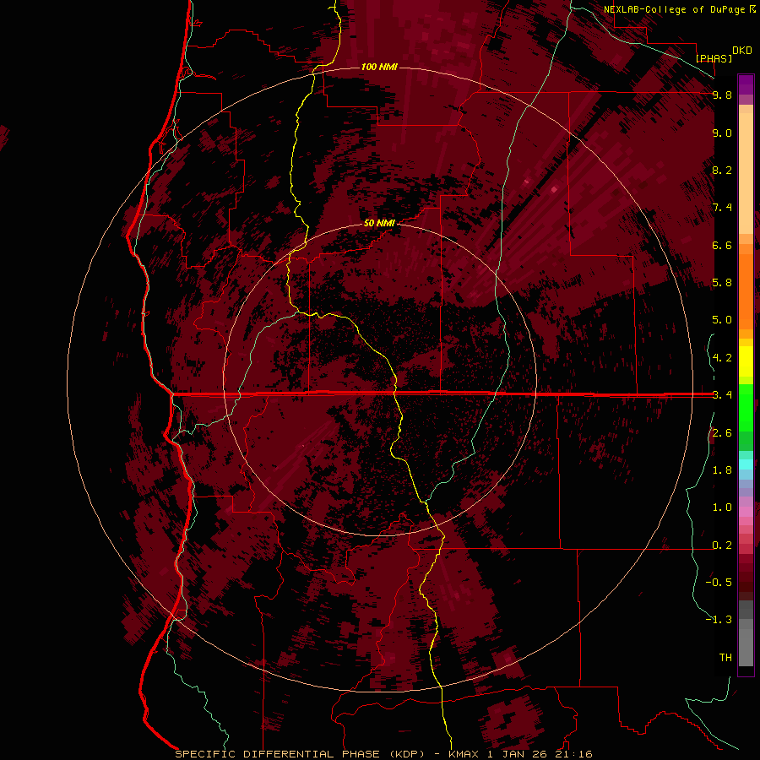This screenshot has width=760, height=760.
Task: Select the -1.3 scale value
Action: [719, 620]
